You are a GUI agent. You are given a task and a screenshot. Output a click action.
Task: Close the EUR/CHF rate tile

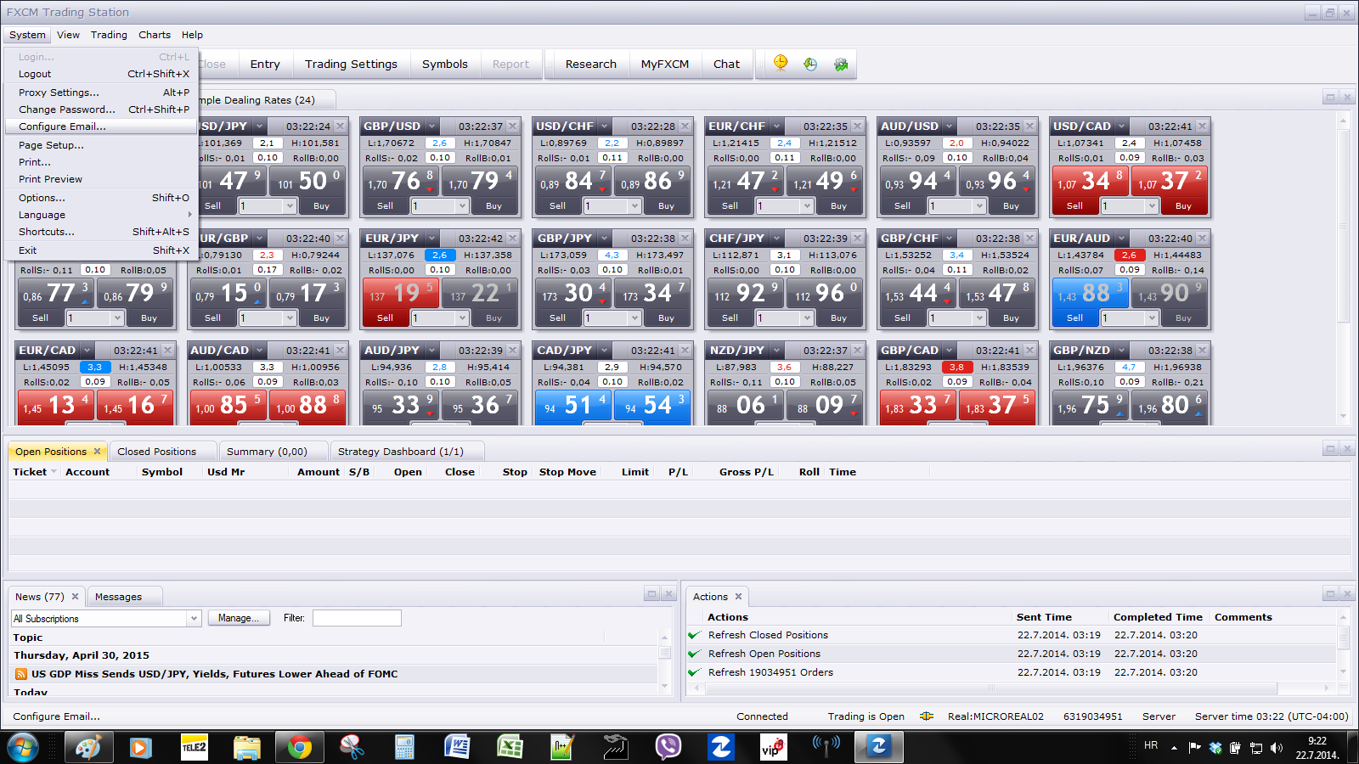click(x=858, y=126)
